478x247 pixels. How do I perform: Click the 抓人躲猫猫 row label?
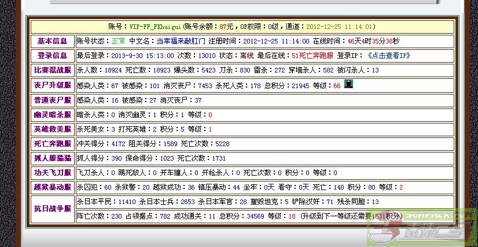click(52, 158)
